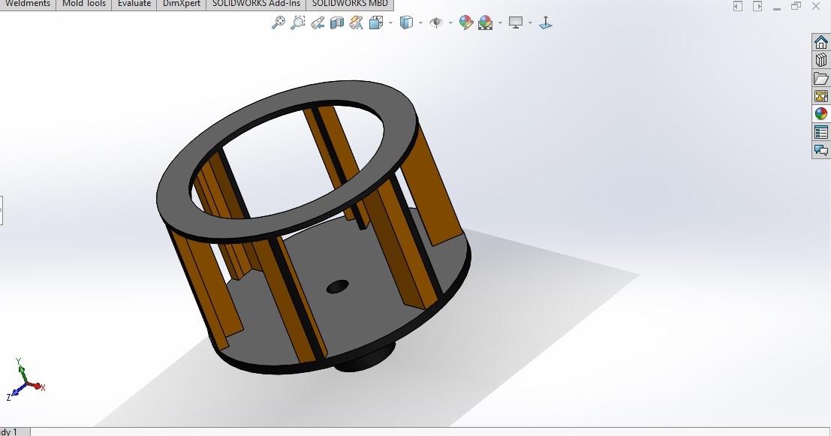Click the View Orientation cube icon
831x436 pixels.
[376, 23]
